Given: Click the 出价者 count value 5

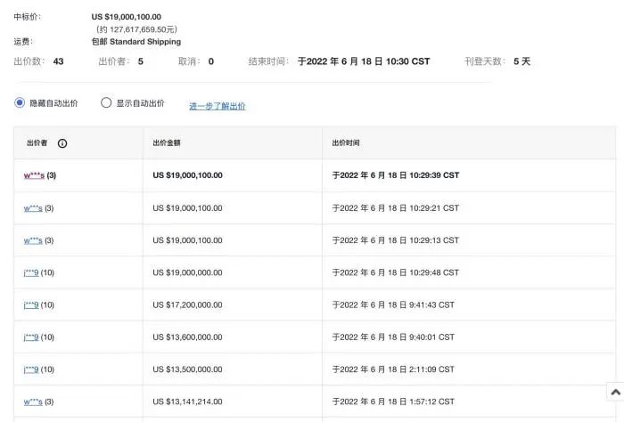Looking at the screenshot, I should coord(141,61).
